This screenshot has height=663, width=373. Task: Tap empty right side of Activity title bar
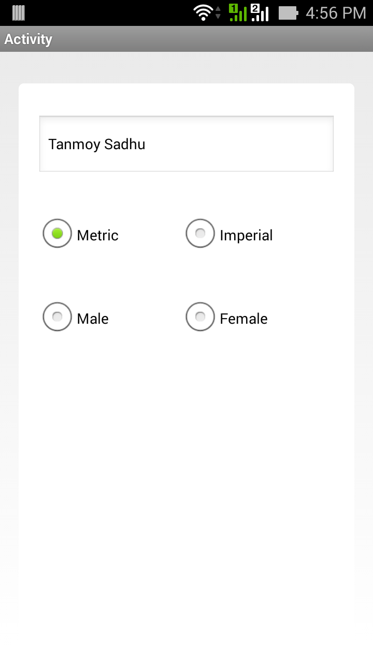259,39
